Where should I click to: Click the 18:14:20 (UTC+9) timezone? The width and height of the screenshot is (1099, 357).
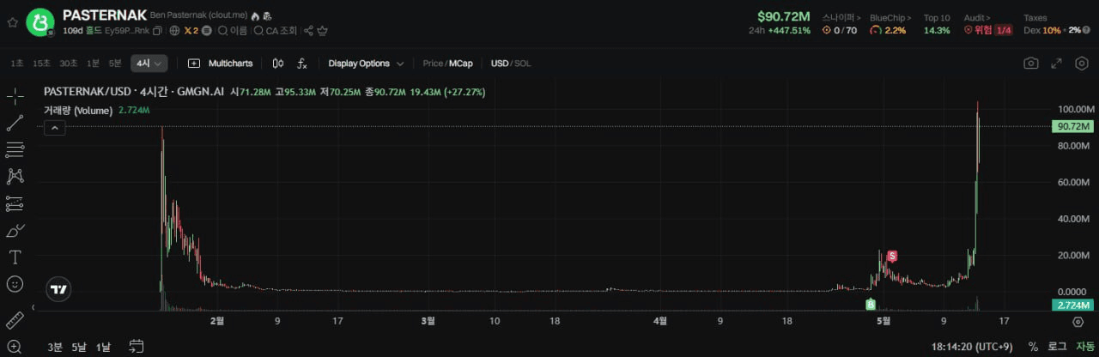point(974,347)
